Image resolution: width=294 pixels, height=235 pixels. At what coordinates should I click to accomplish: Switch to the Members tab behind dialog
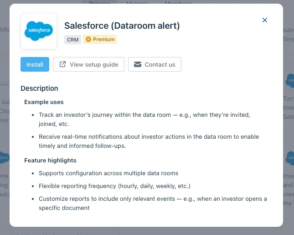(178, 2)
